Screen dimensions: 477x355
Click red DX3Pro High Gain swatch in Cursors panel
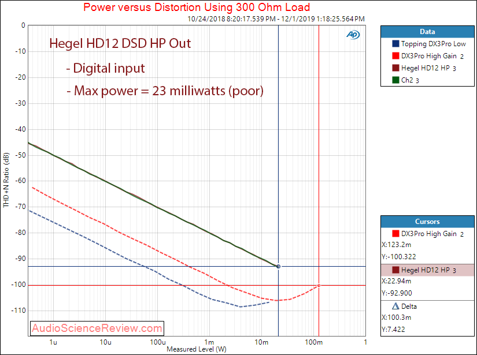tap(395, 234)
